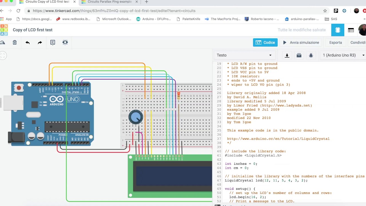Select the LCD display component
Image resolution: width=366 pixels, height=206 pixels.
(x=170, y=177)
